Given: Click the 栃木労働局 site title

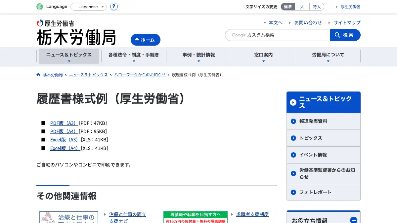Looking at the screenshot, I should pyautogui.click(x=76, y=37).
